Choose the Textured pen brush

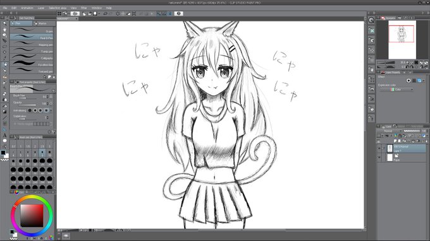(x=32, y=70)
